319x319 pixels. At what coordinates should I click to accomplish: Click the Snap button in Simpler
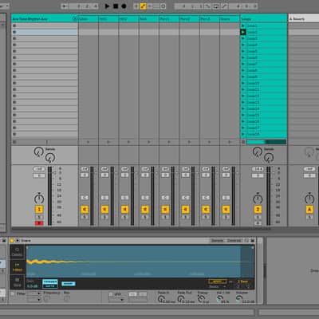click(x=69, y=284)
